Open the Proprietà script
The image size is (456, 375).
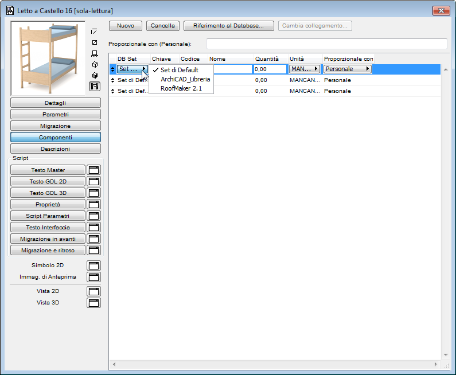(48, 204)
